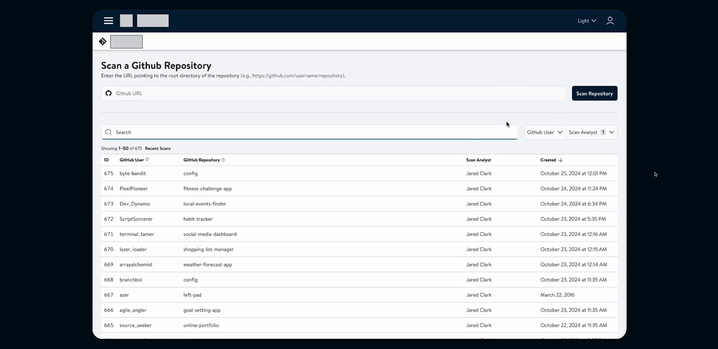
Task: Click the Git branch icon in breadcrumb
Action: [102, 41]
